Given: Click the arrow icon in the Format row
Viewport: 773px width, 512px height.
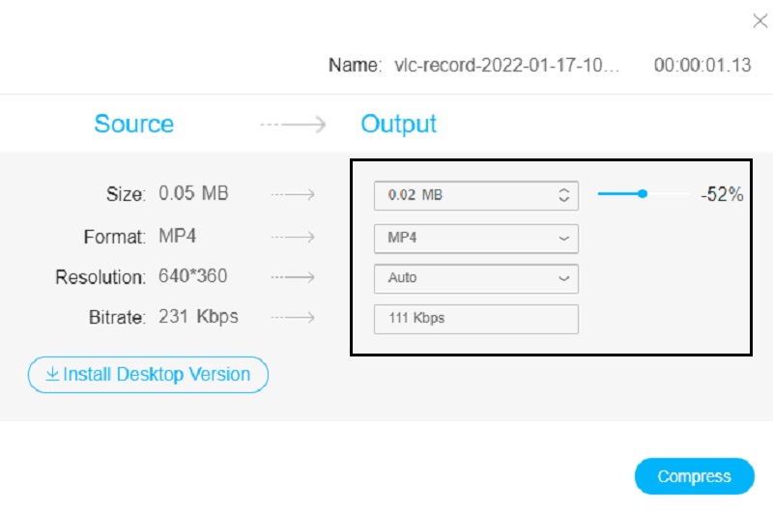Looking at the screenshot, I should [x=293, y=237].
